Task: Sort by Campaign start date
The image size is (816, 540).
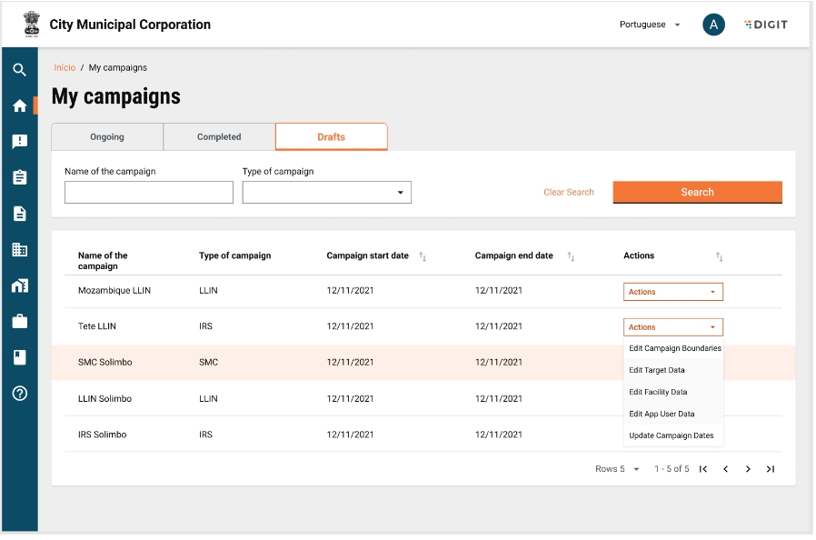Action: tap(423, 257)
